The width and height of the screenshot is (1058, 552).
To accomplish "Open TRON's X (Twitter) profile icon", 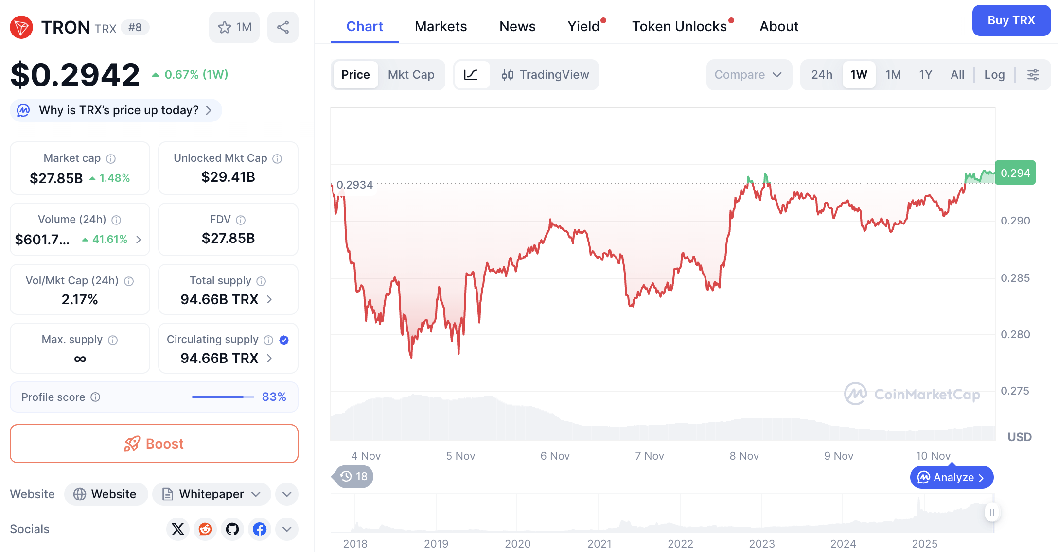I will point(178,529).
